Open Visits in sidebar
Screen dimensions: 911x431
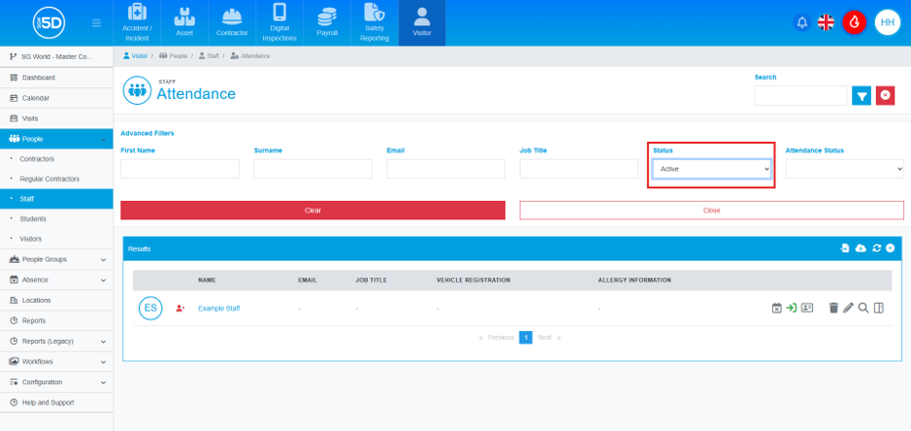click(x=56, y=118)
